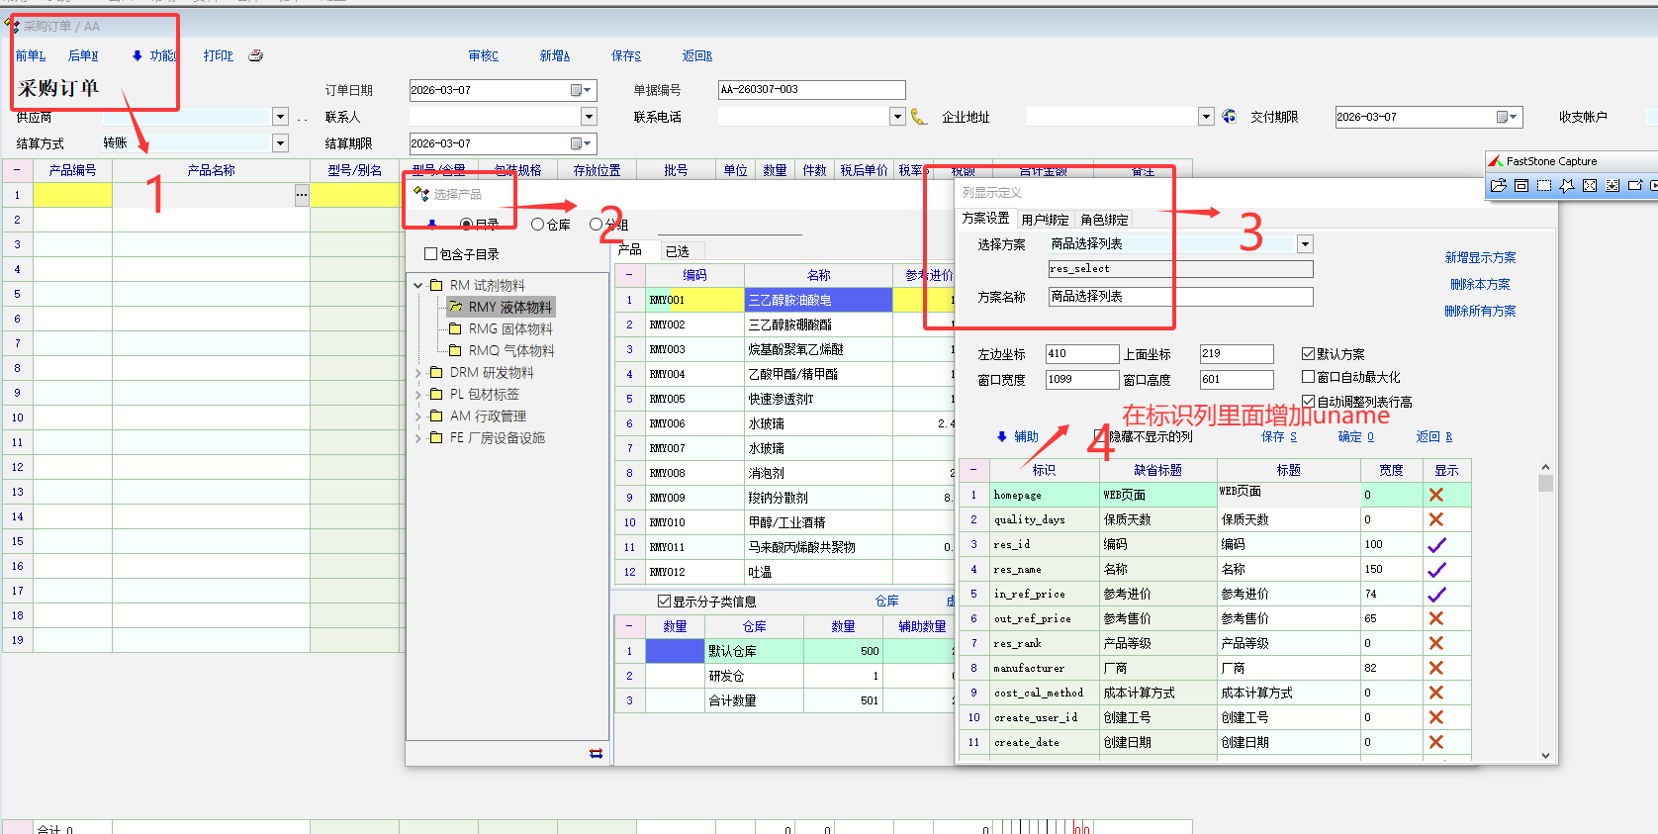1658x834 pixels.
Task: Click FastStone capture full screen icon
Action: coord(1589,185)
